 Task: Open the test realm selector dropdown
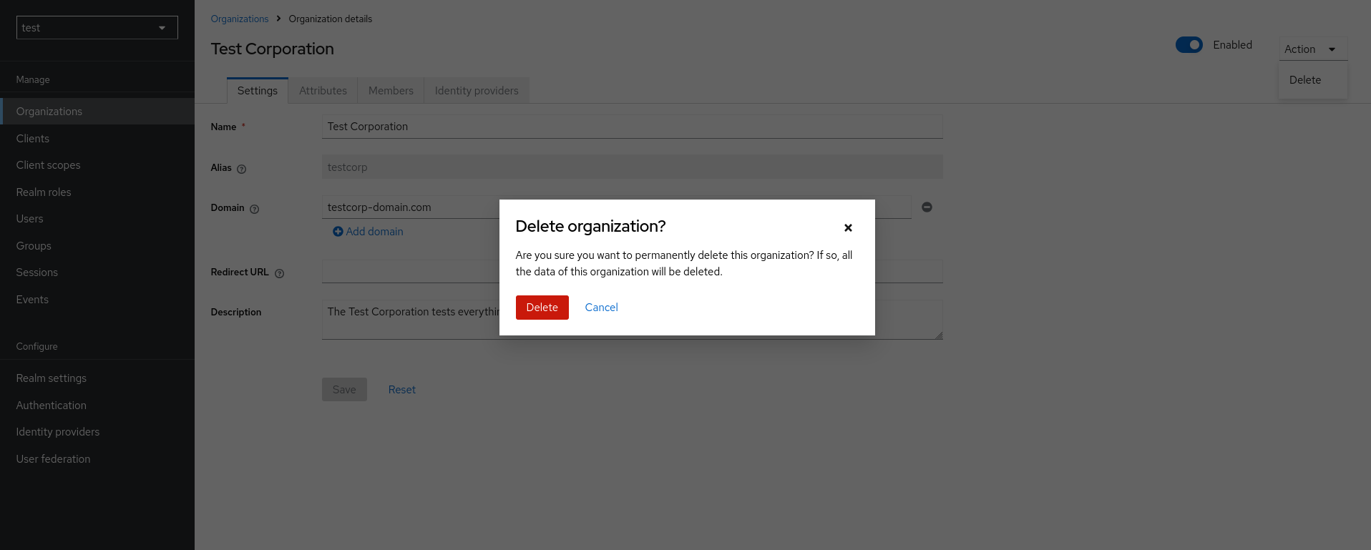point(97,28)
